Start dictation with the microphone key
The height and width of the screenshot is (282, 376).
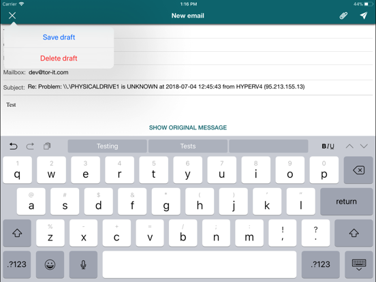coord(83,264)
